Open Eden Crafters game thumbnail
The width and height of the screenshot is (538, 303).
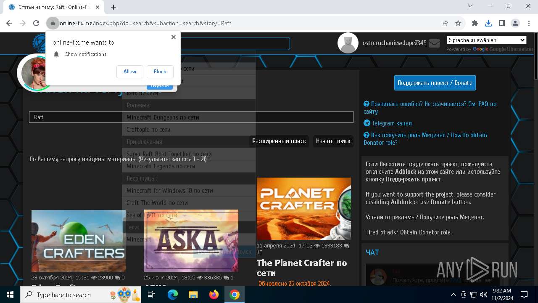[x=79, y=241]
